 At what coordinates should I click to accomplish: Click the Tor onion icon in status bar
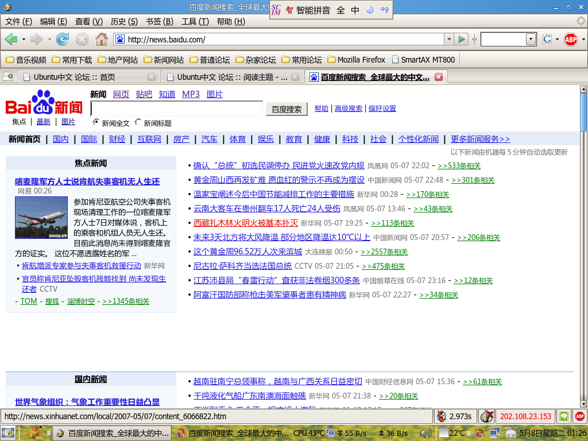tap(486, 416)
